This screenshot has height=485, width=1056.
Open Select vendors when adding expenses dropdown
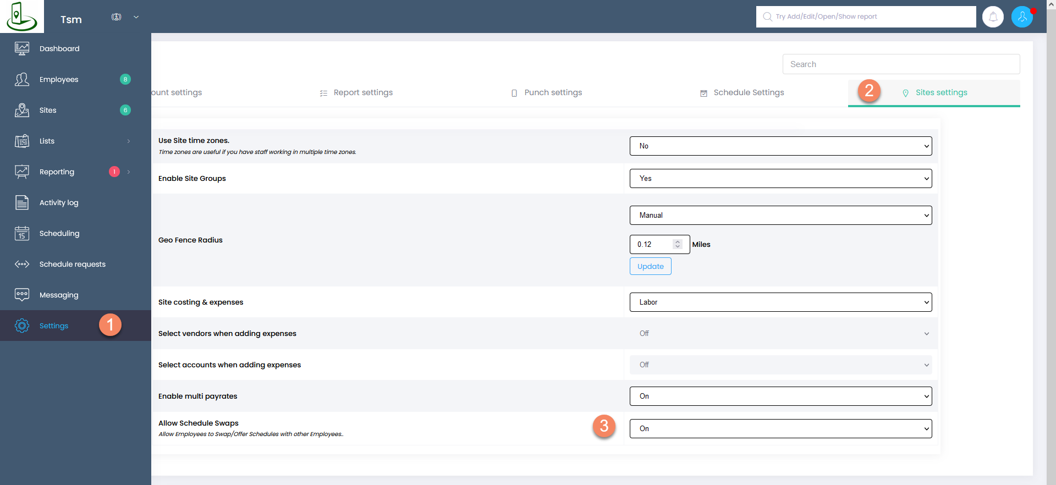pos(780,333)
